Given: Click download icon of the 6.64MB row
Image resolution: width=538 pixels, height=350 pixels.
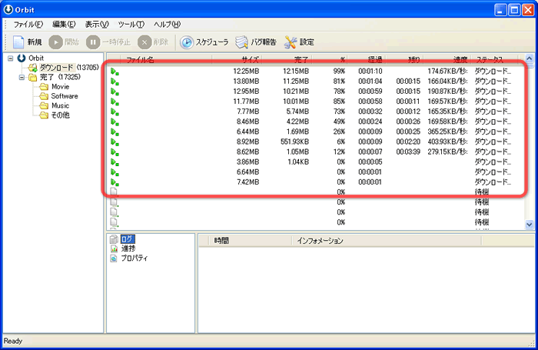Looking at the screenshot, I should [x=115, y=172].
